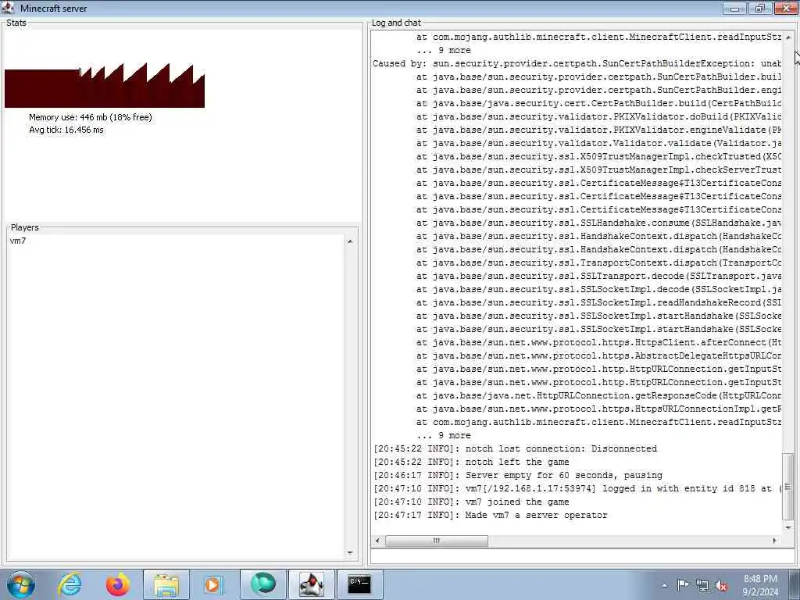Open Action Center flag icon in tray
Viewport: 800px width, 600px height.
(x=683, y=585)
